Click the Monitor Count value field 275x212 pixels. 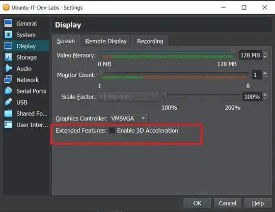tap(257, 75)
